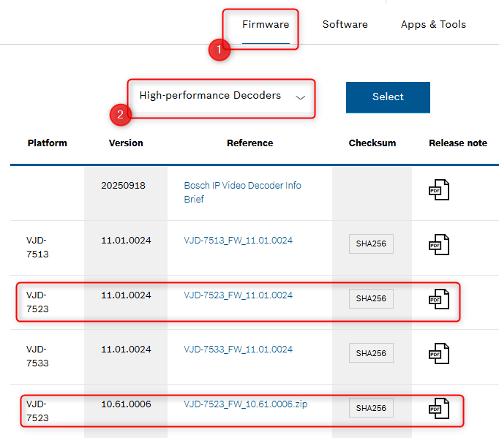Download VJD-7513_FW_11.01.0024 firmware link
The width and height of the screenshot is (499, 438).
[238, 241]
